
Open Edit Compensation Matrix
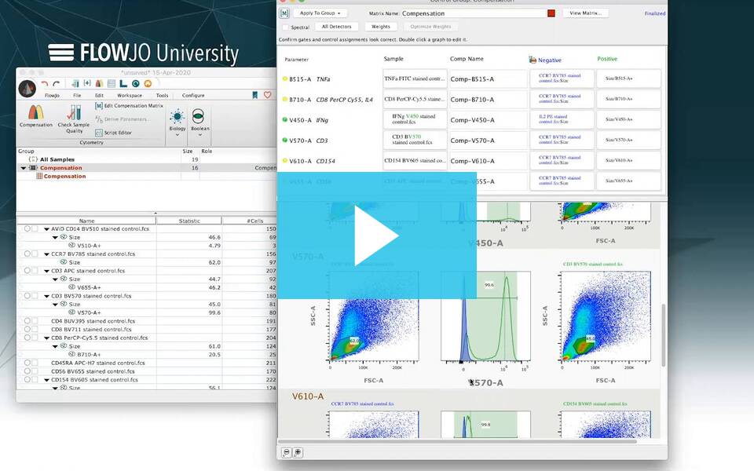129,106
